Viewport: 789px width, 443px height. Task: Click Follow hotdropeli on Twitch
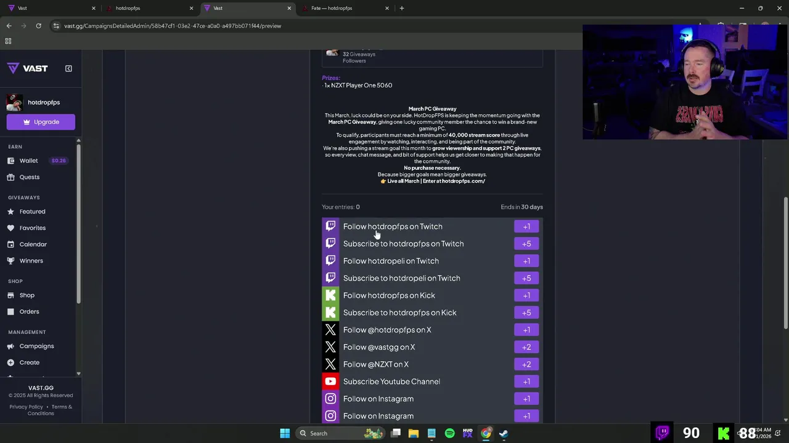click(x=432, y=261)
